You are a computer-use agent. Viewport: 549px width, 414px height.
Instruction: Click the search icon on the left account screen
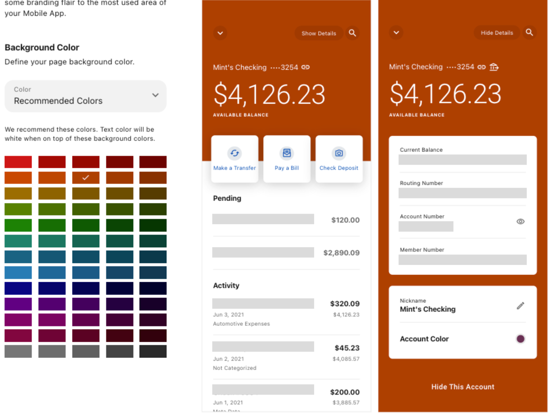352,33
